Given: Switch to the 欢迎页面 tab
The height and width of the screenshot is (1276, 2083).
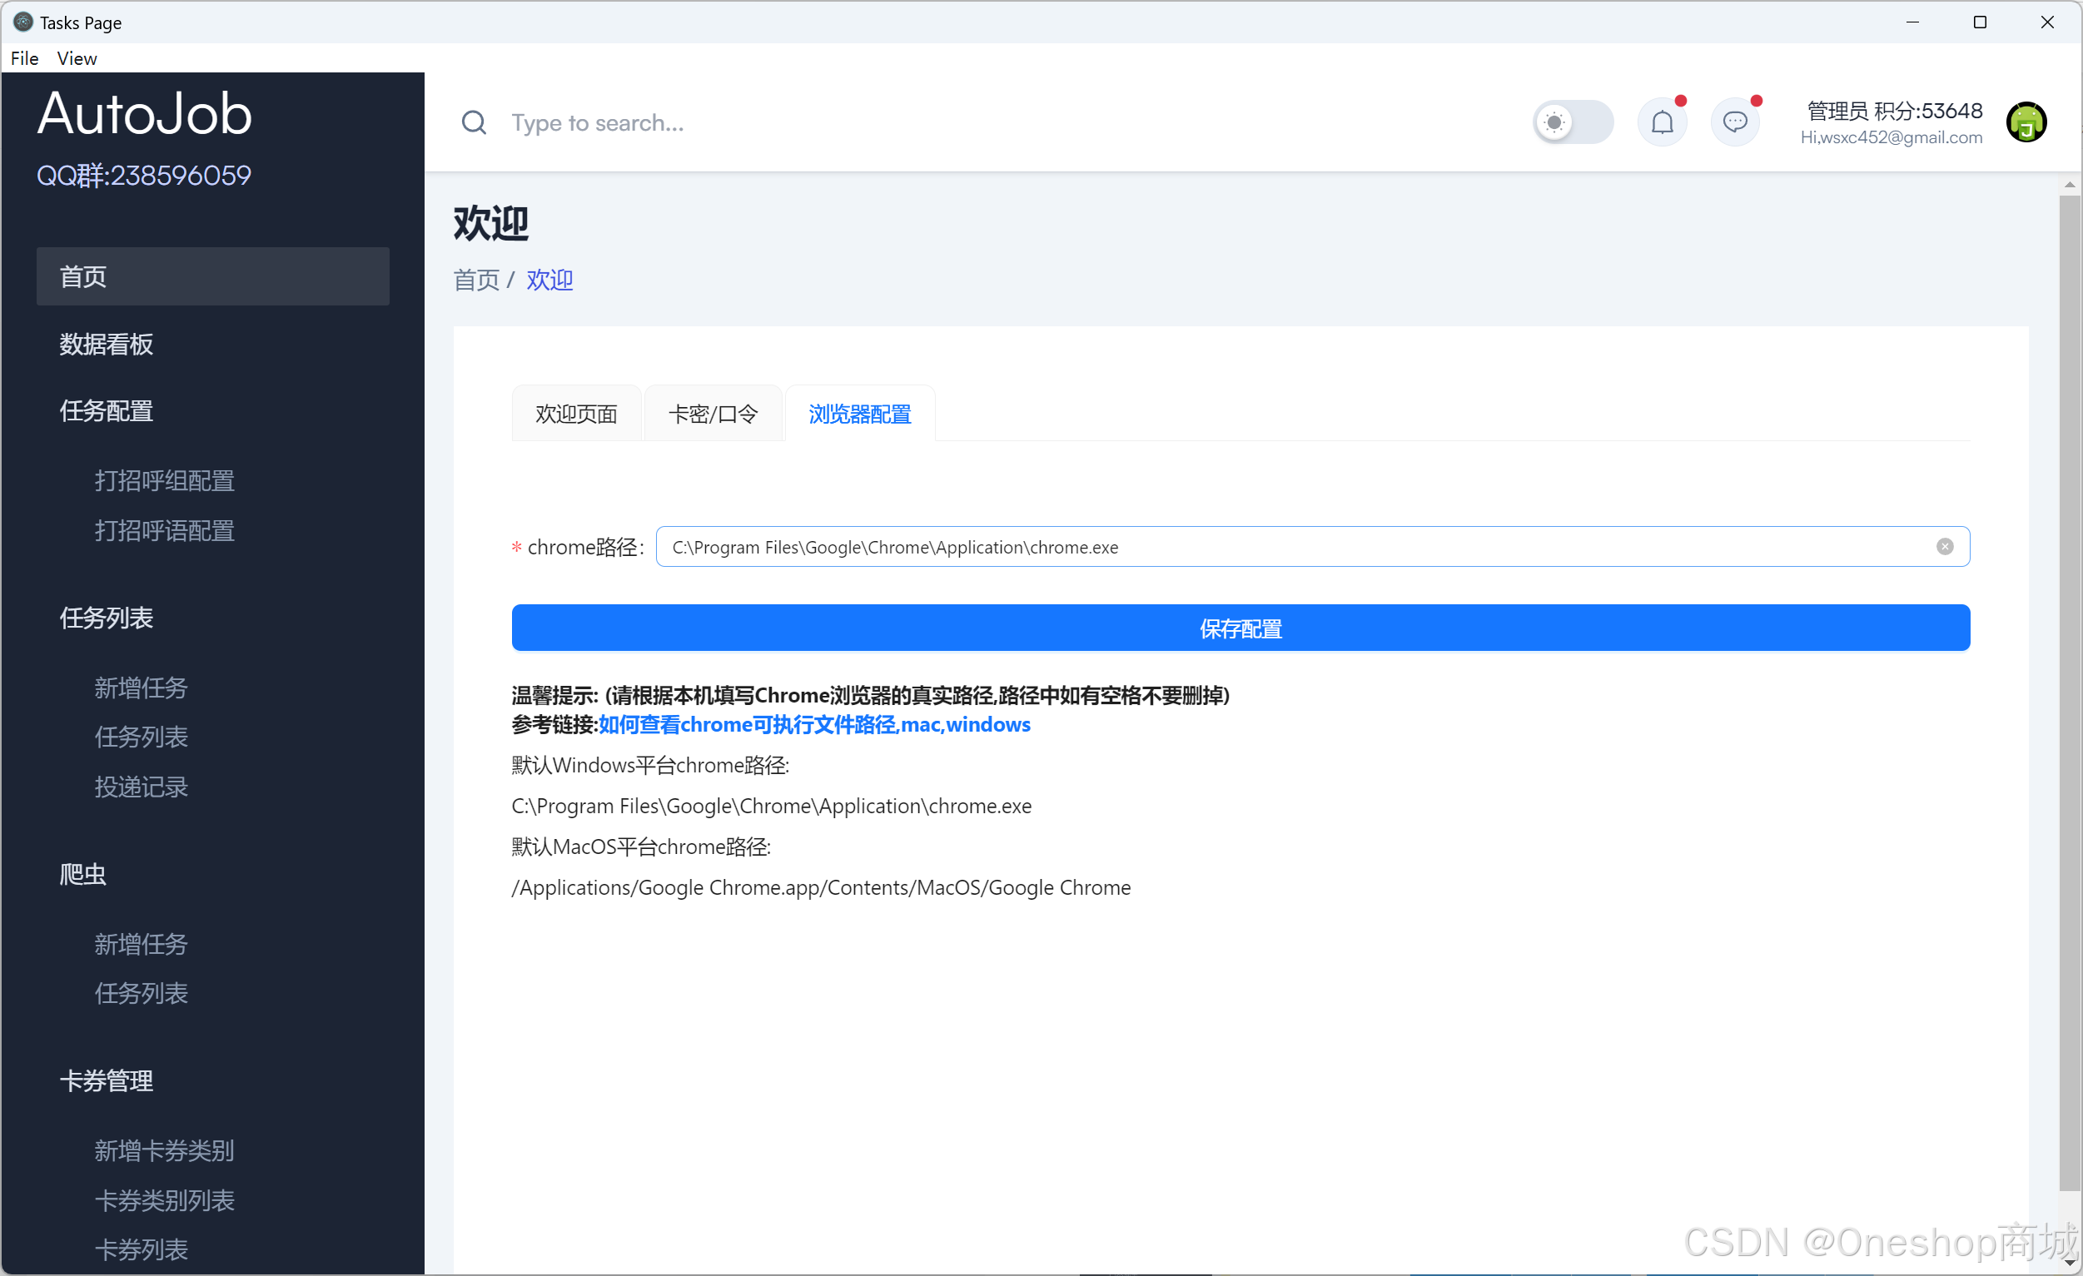Looking at the screenshot, I should [576, 414].
